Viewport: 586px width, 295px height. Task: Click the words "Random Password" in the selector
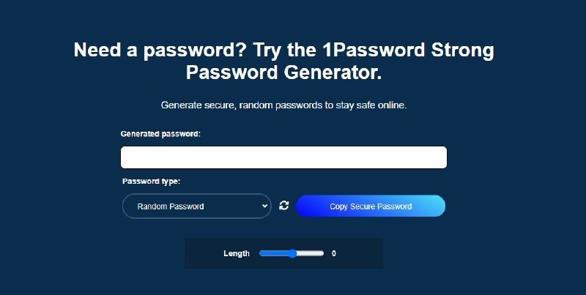click(x=171, y=206)
